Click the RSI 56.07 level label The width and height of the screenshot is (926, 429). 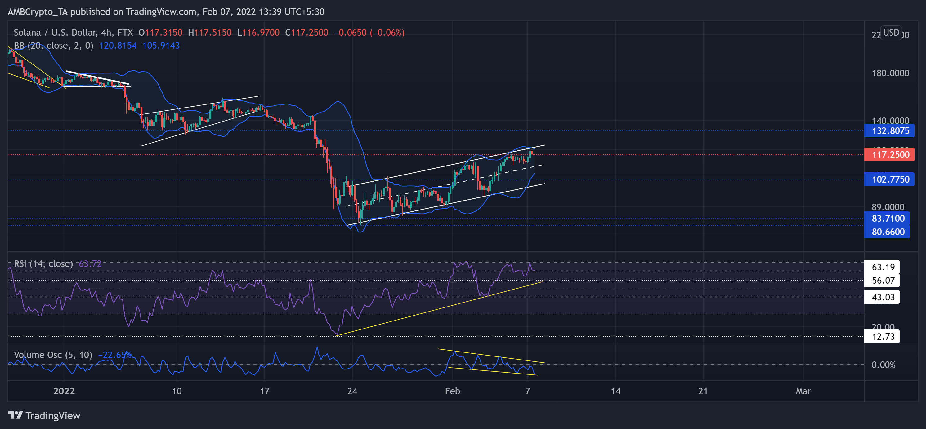(x=882, y=281)
